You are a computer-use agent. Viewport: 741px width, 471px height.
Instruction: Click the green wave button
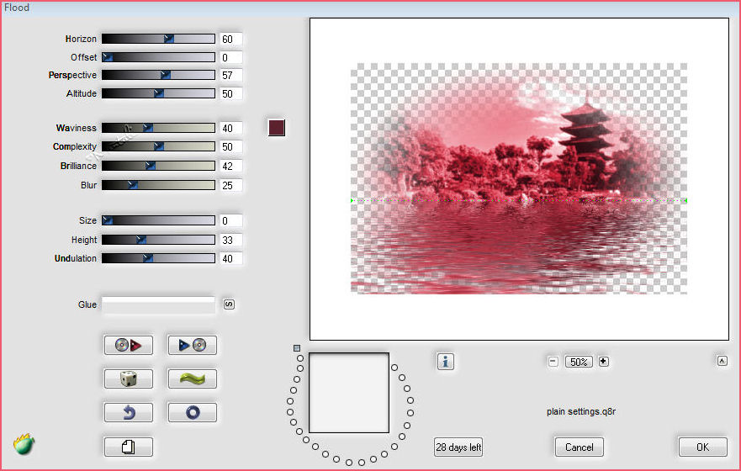point(192,379)
